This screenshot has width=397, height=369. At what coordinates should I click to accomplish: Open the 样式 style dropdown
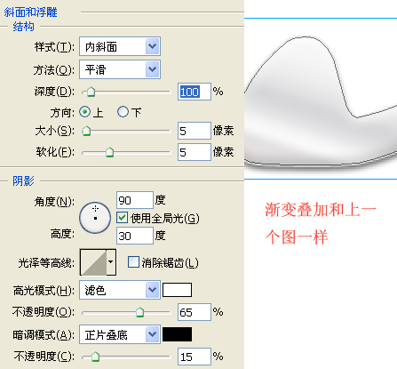click(120, 46)
